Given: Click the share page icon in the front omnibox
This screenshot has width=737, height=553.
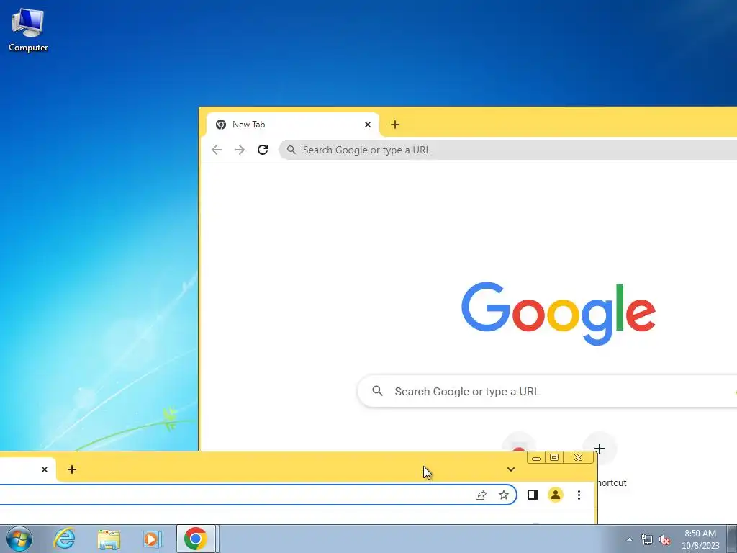Looking at the screenshot, I should point(481,495).
